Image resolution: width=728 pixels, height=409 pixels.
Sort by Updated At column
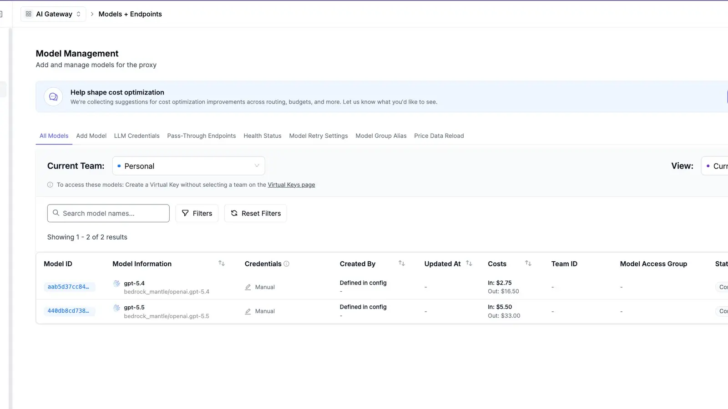pos(469,264)
